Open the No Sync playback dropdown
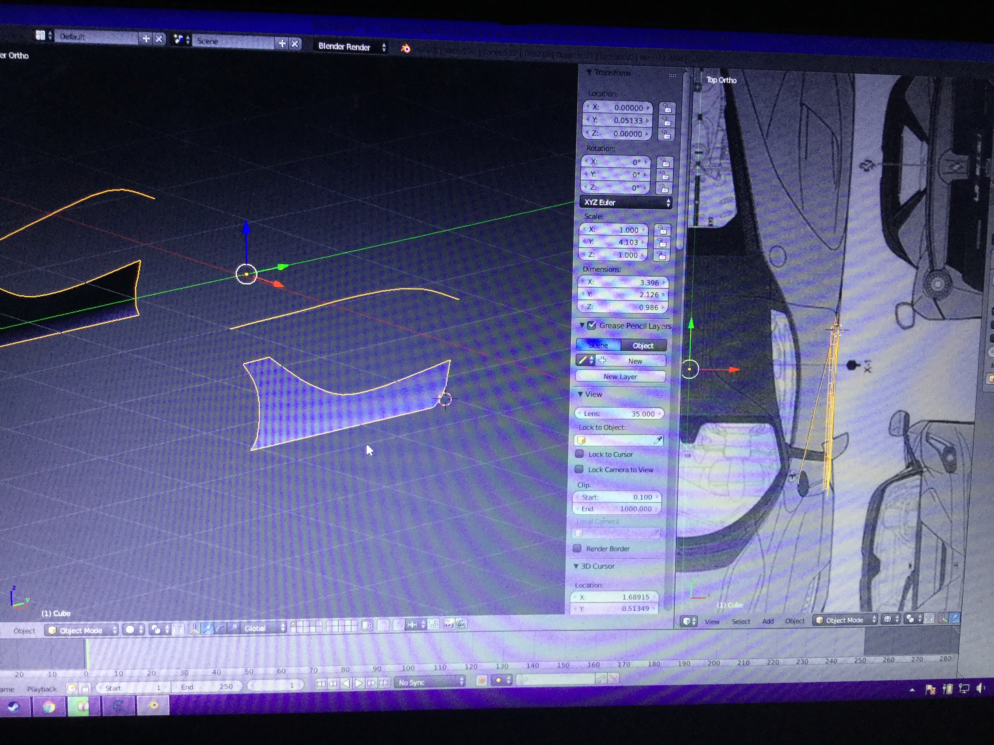This screenshot has height=745, width=994. [x=430, y=682]
